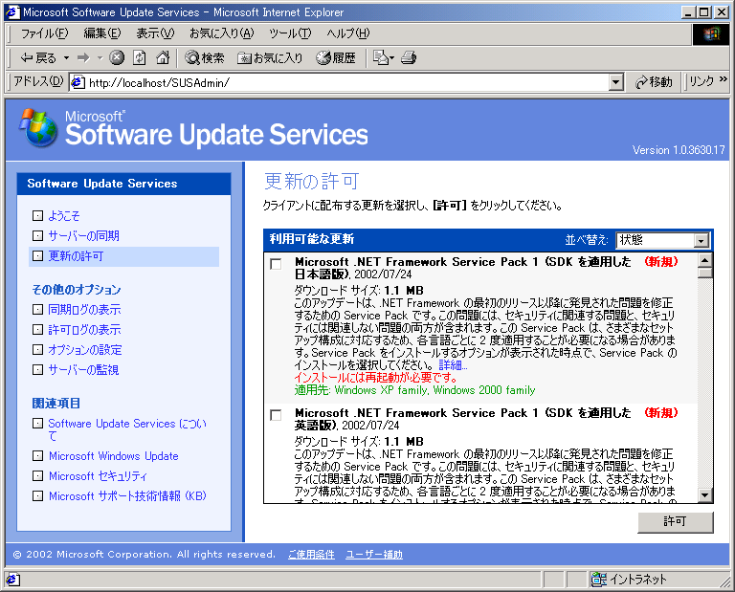Viewport: 735px width, 592px height.
Task: Open the サーバーの監視 link
Action: point(84,370)
